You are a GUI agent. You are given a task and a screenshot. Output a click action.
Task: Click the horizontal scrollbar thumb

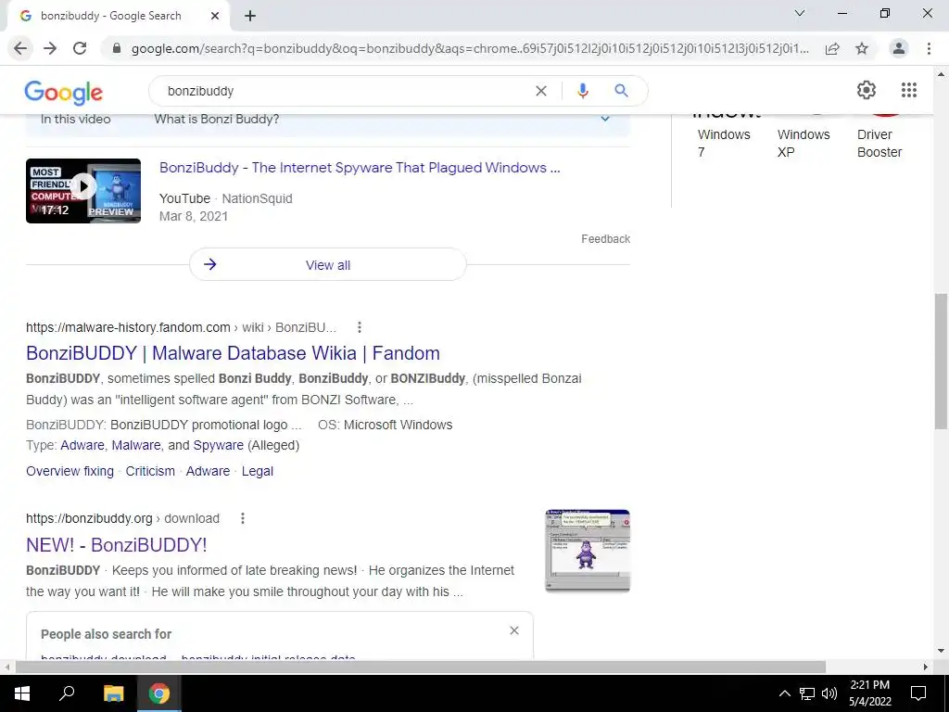pyautogui.click(x=421, y=667)
